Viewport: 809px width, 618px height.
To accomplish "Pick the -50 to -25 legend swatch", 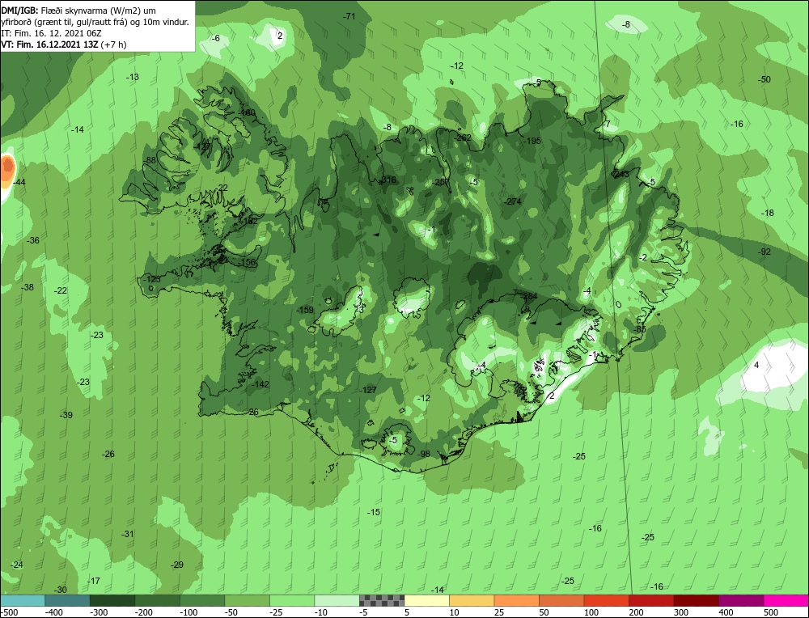I will [247, 600].
